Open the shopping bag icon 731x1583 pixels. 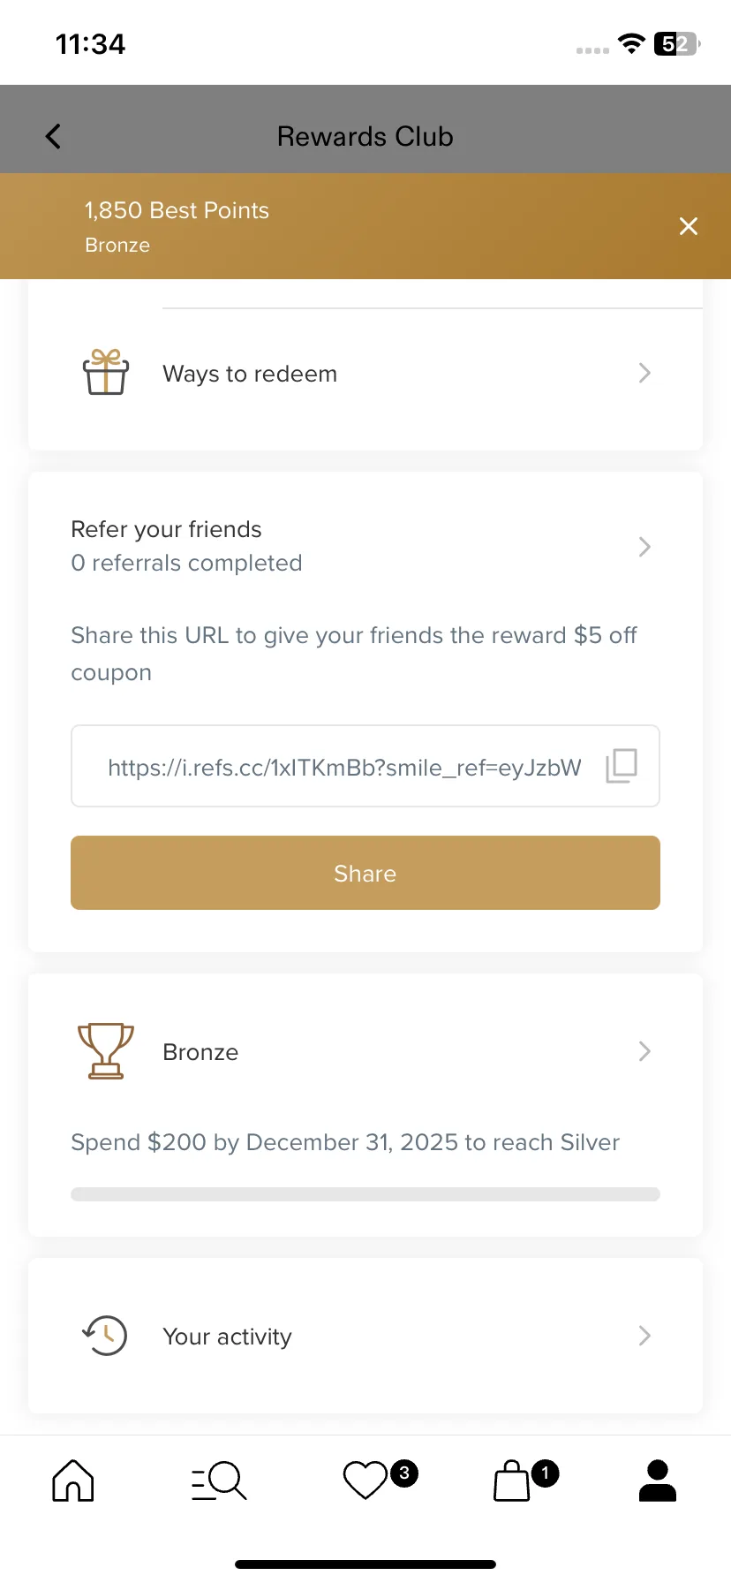(x=512, y=1481)
